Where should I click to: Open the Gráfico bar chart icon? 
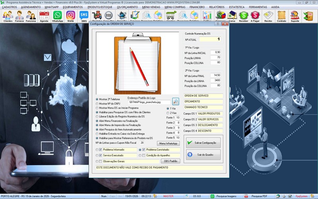[207, 16]
